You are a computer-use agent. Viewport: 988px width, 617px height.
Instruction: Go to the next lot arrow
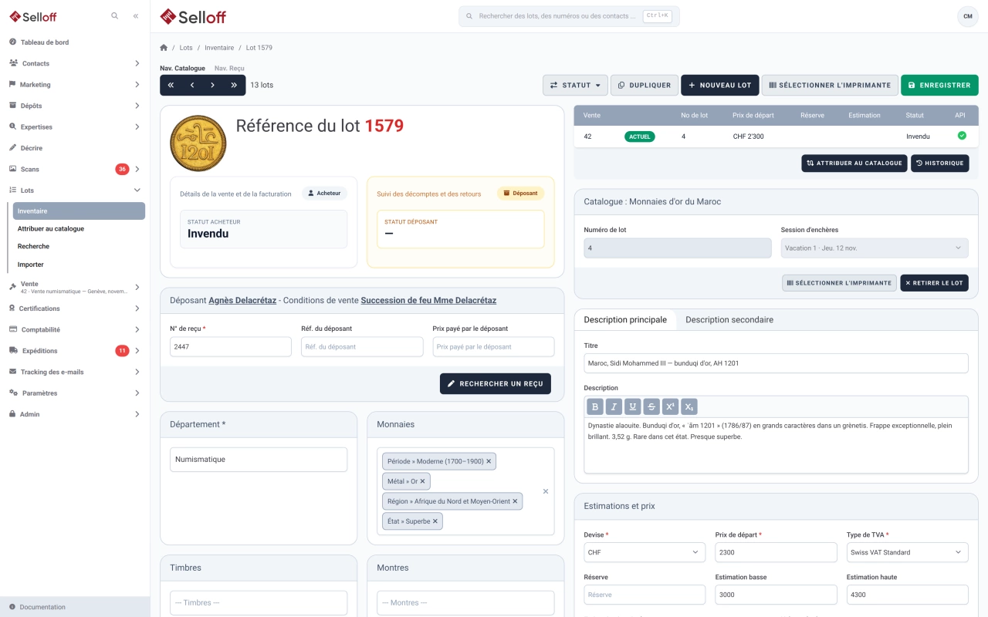pyautogui.click(x=213, y=86)
